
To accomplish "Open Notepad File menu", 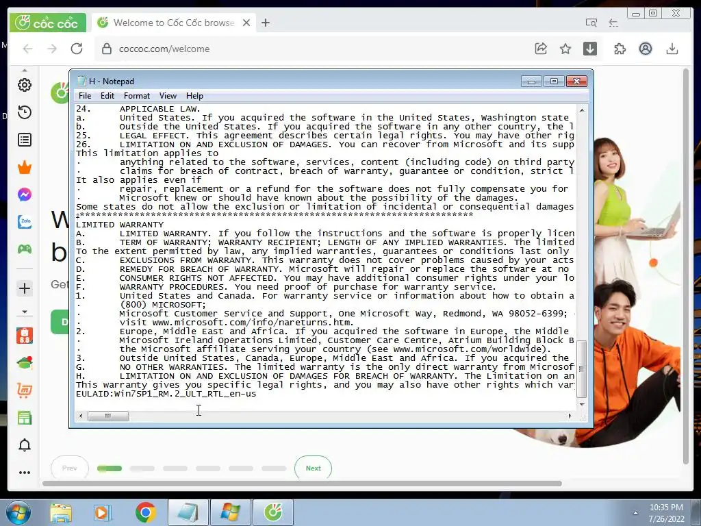I will tap(85, 96).
